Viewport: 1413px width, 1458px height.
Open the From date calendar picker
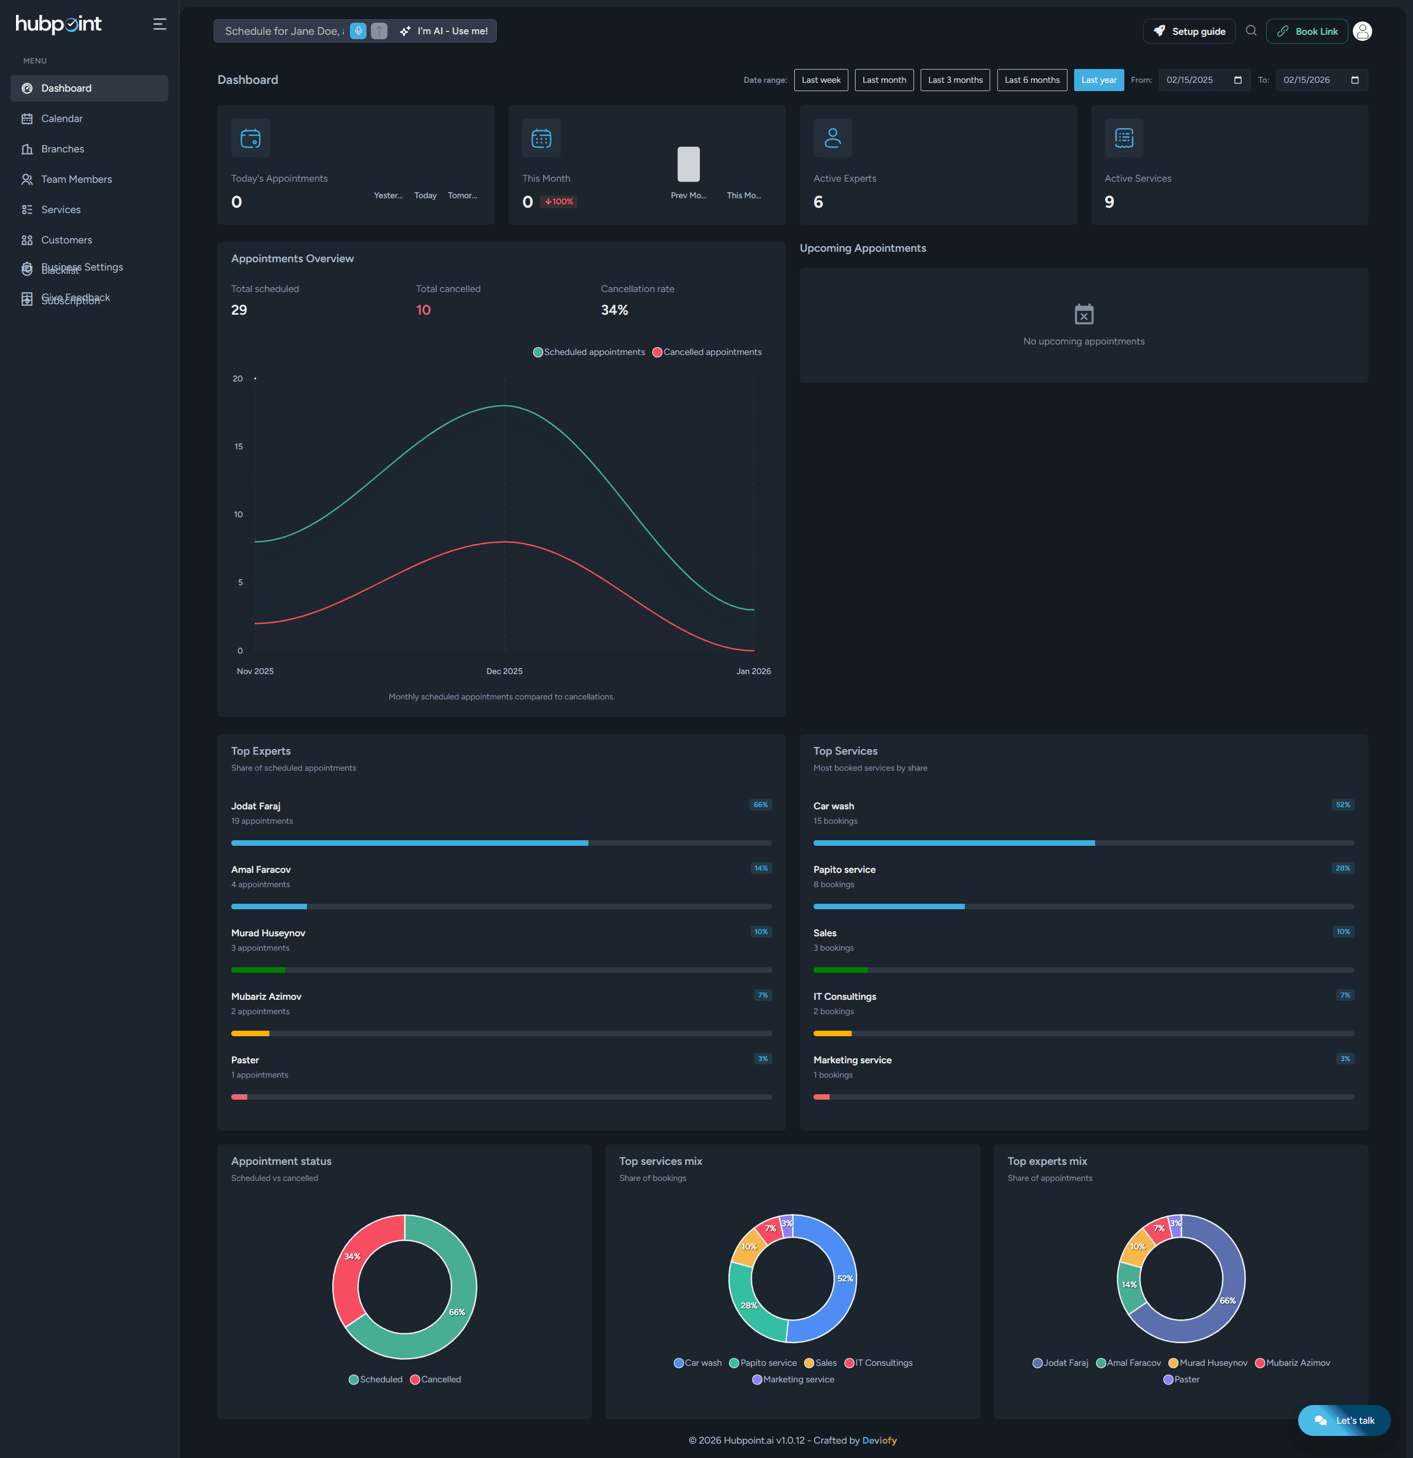tap(1237, 79)
